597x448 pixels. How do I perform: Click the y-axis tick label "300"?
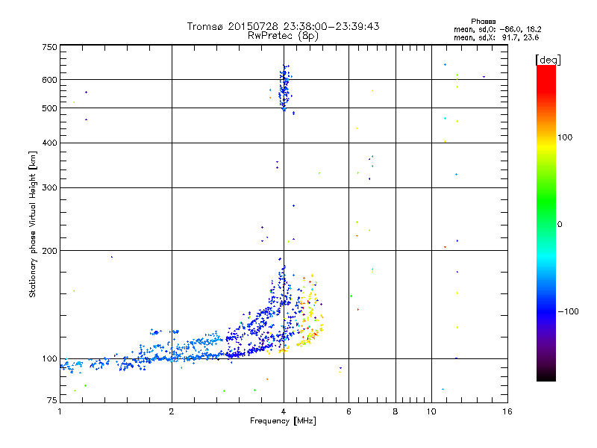(x=49, y=188)
